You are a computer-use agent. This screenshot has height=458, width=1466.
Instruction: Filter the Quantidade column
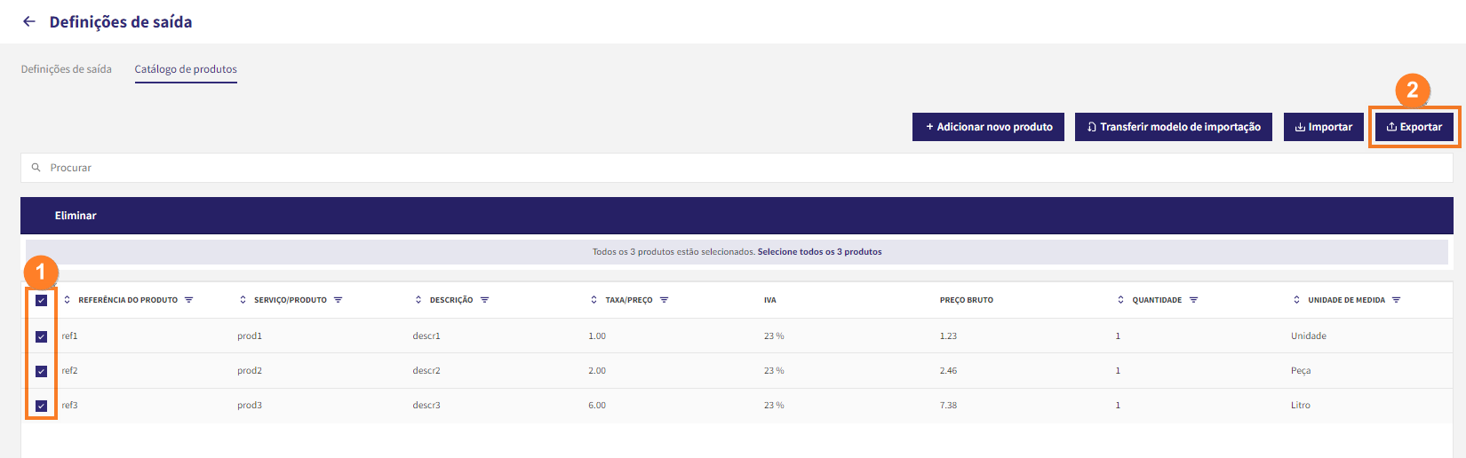tap(1193, 300)
